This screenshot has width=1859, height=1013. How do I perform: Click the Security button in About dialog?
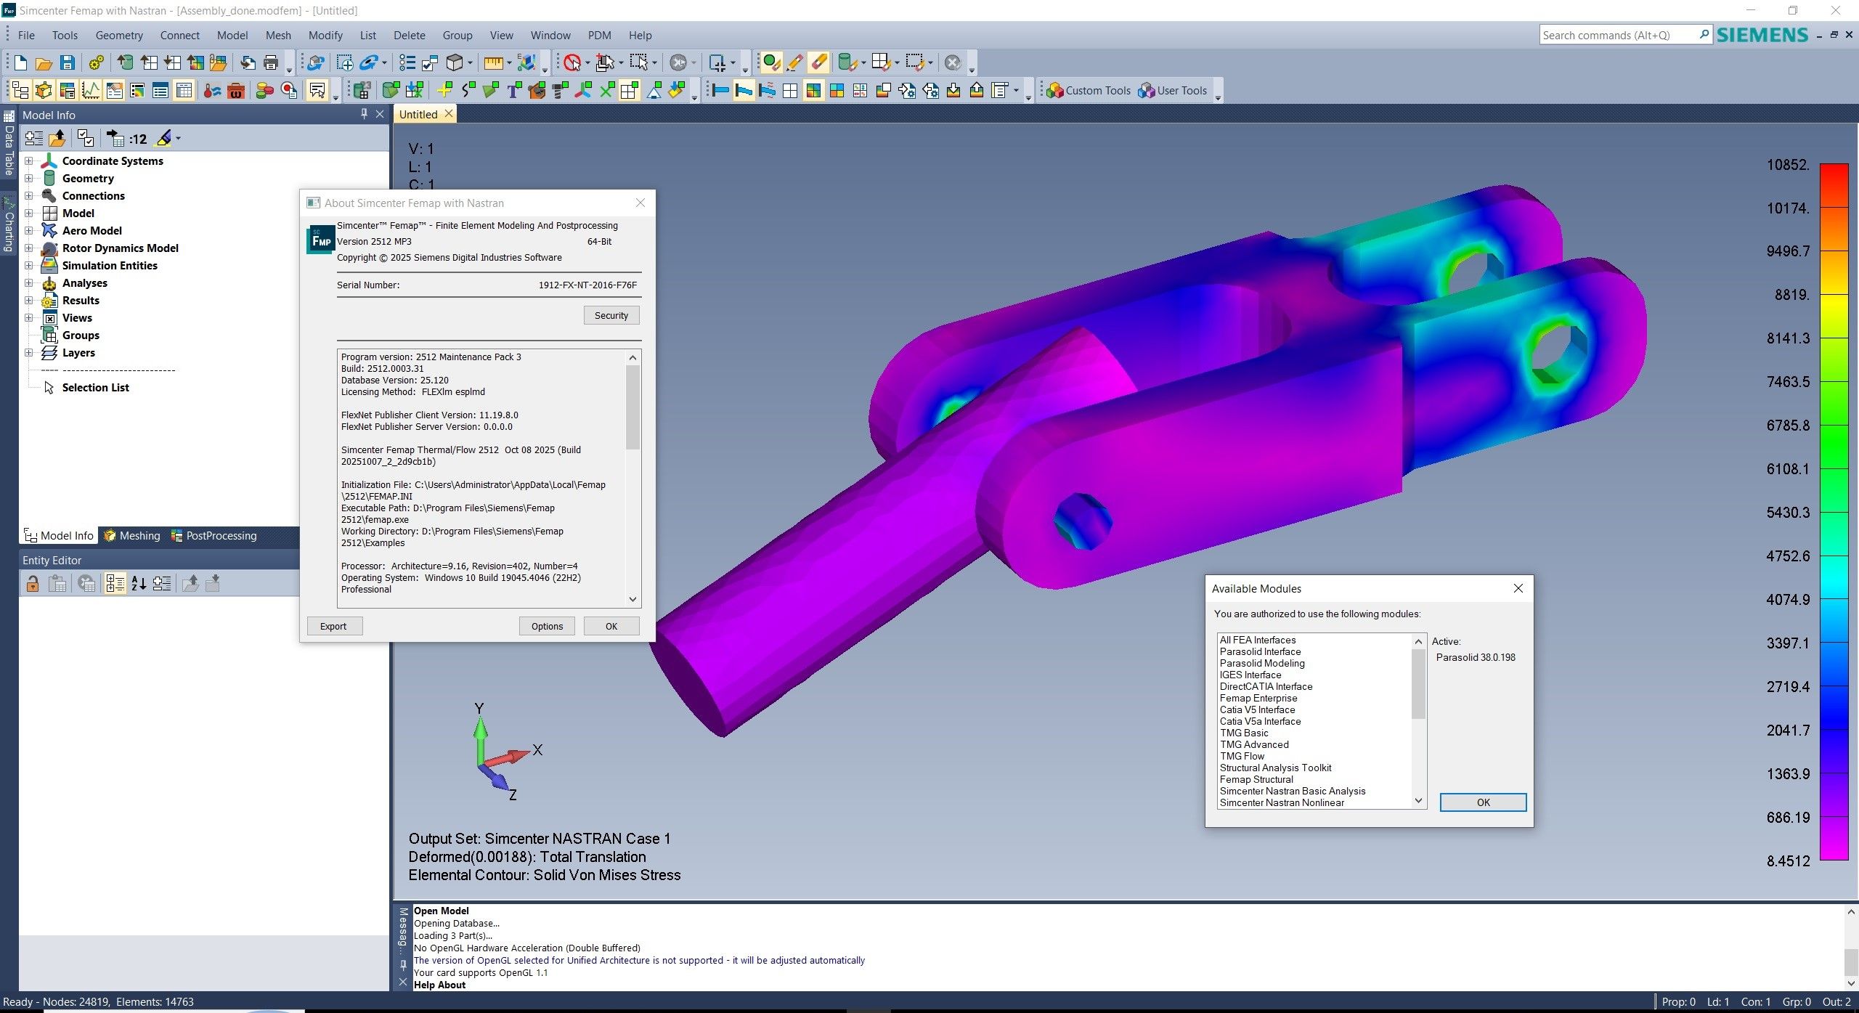(x=611, y=315)
